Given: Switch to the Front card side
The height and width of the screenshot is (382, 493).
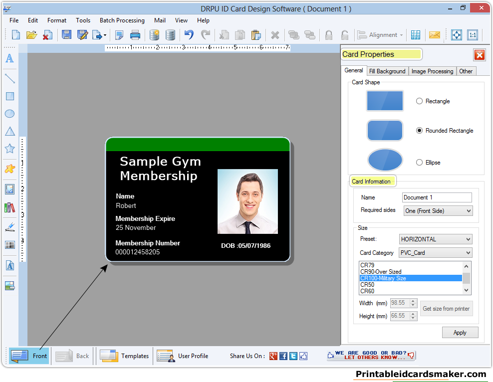Looking at the screenshot, I should (29, 356).
